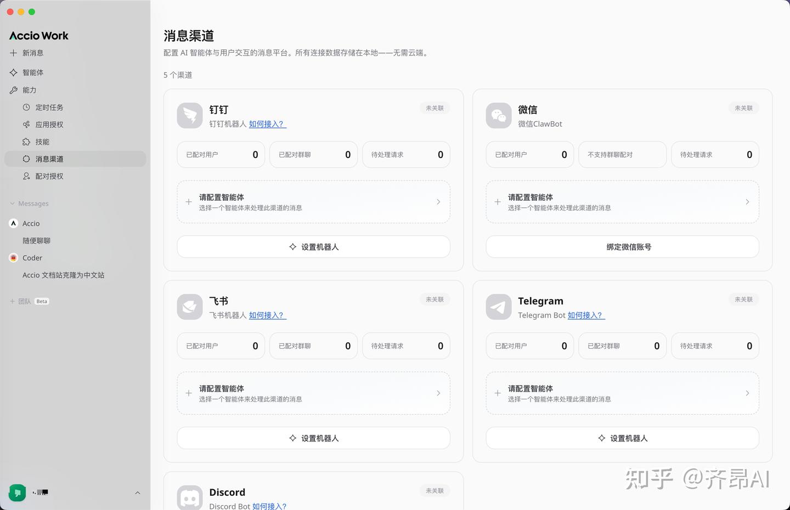Click the WeChat (微信) channel logo icon
This screenshot has width=790, height=510.
click(x=499, y=116)
